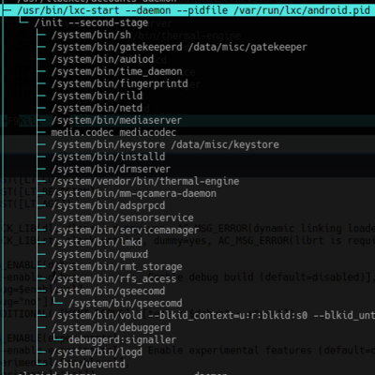Pick the /system/bin/time_daemon row
The width and height of the screenshot is (375, 375).
tap(117, 71)
